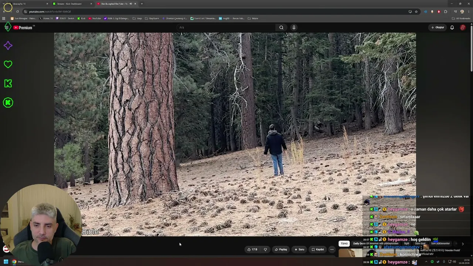Image resolution: width=473 pixels, height=266 pixels.
Task: Click the green heart sidebar icon
Action: click(x=8, y=64)
